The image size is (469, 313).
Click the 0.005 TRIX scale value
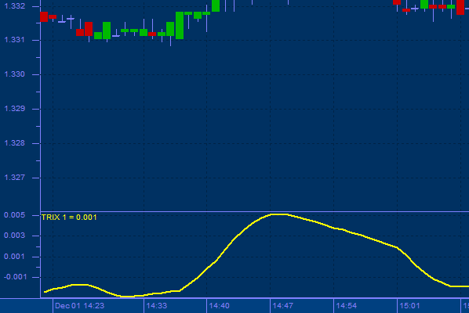(x=15, y=215)
